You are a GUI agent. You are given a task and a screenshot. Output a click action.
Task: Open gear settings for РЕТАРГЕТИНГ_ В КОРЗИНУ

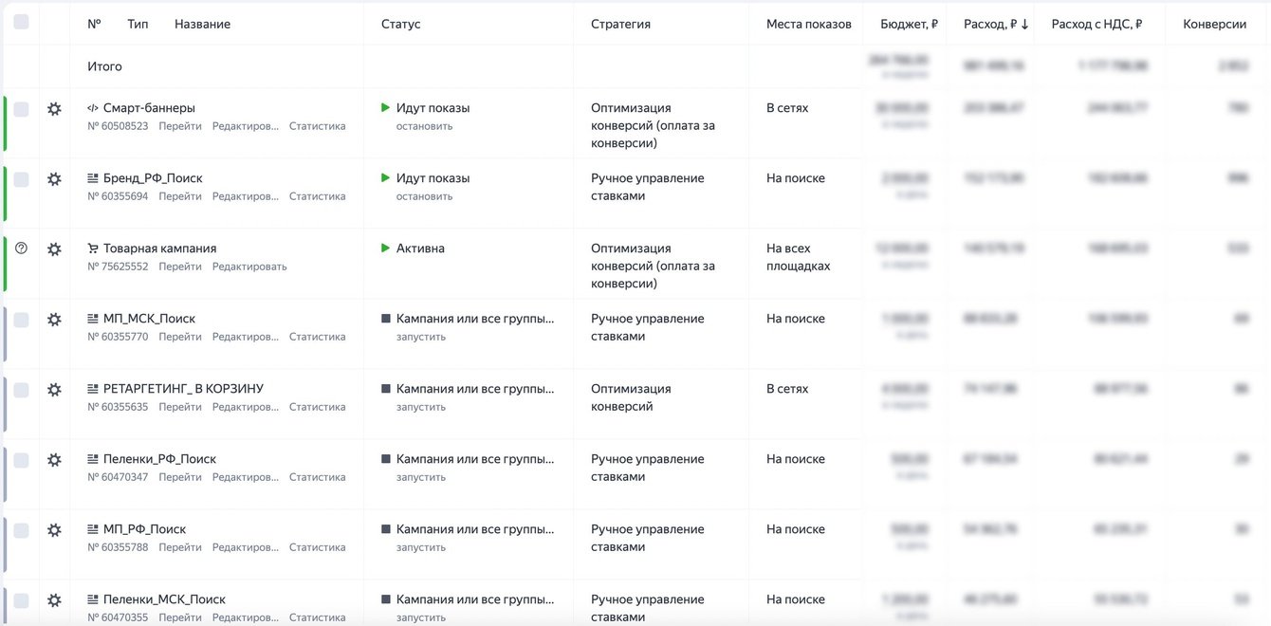[x=54, y=390]
